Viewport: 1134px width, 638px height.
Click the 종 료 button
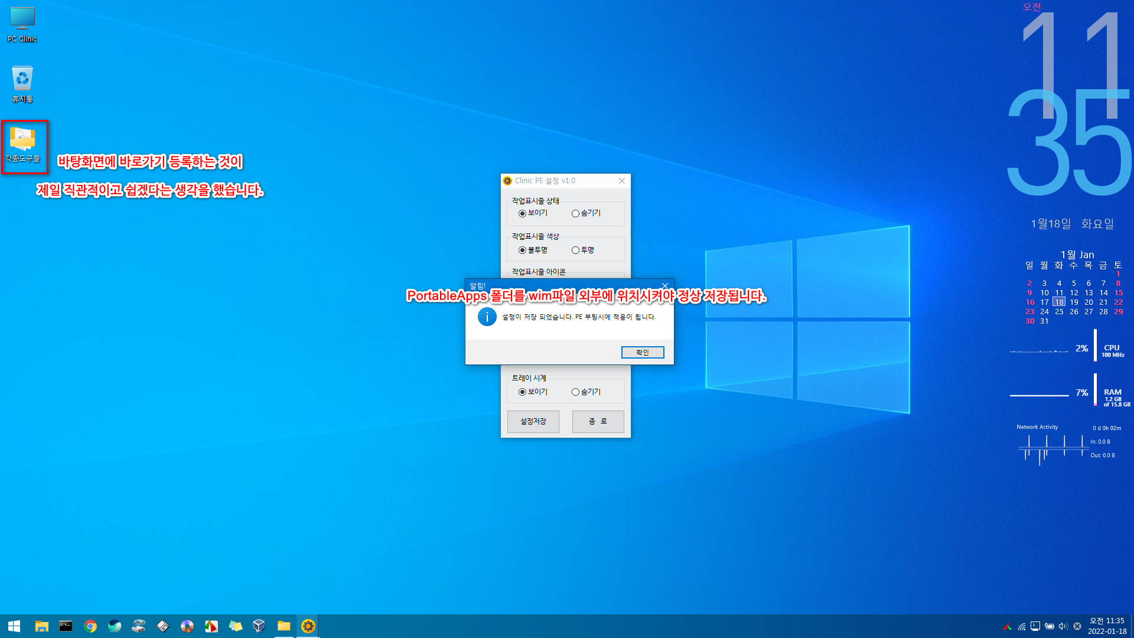point(598,422)
